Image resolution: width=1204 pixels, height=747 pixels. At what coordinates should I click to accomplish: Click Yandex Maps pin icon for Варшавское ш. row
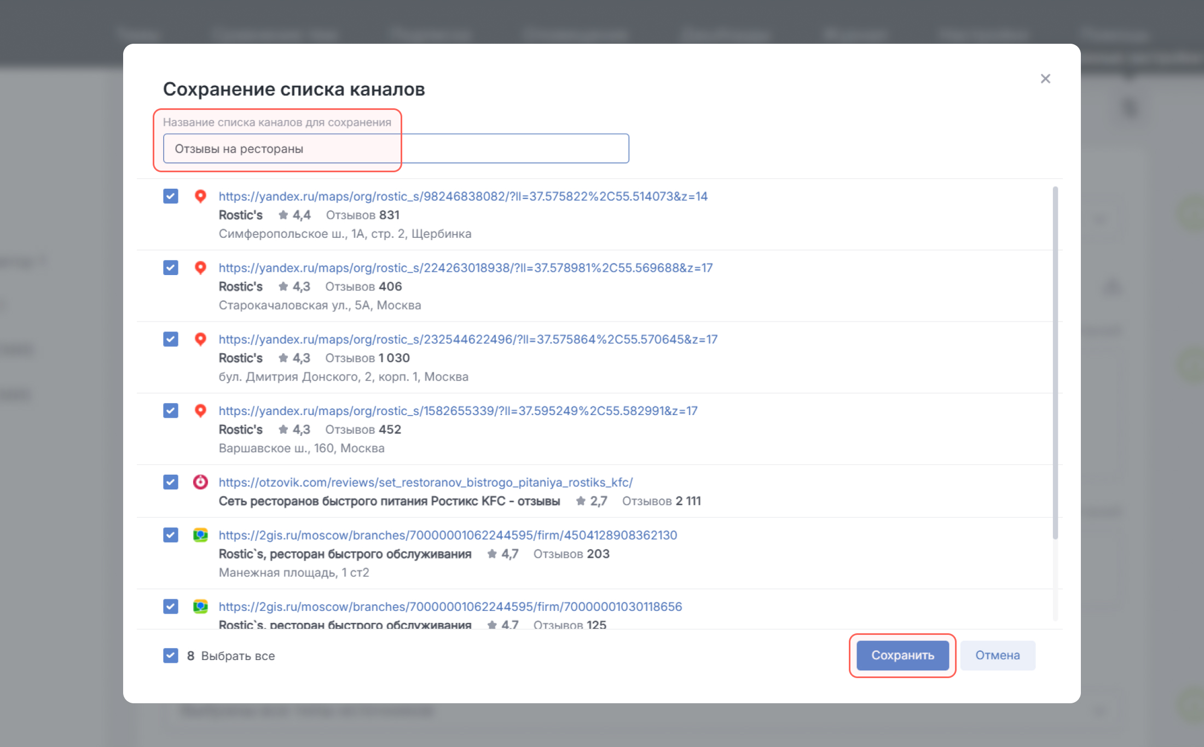tap(200, 411)
